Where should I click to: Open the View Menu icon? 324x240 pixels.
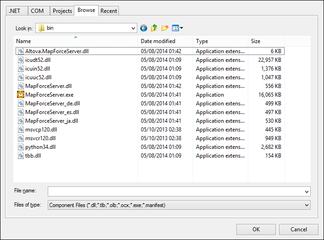(178, 28)
